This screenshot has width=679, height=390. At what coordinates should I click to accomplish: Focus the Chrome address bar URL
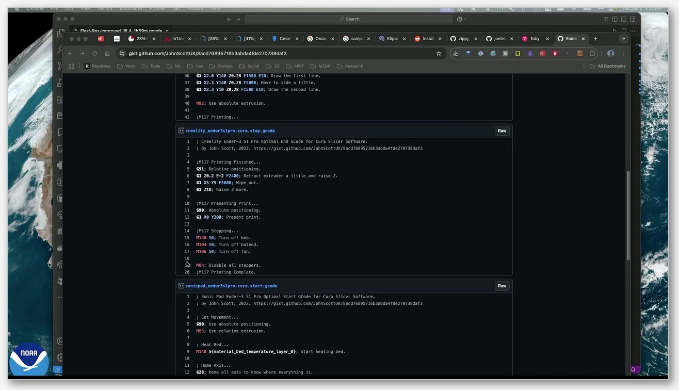[208, 53]
